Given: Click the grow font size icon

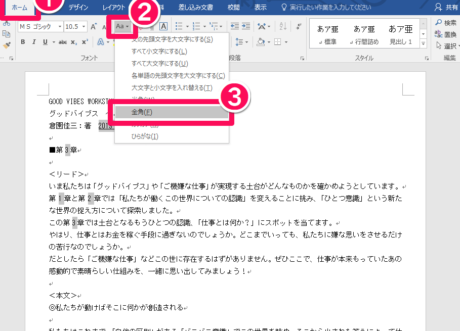Looking at the screenshot, I should 94,27.
